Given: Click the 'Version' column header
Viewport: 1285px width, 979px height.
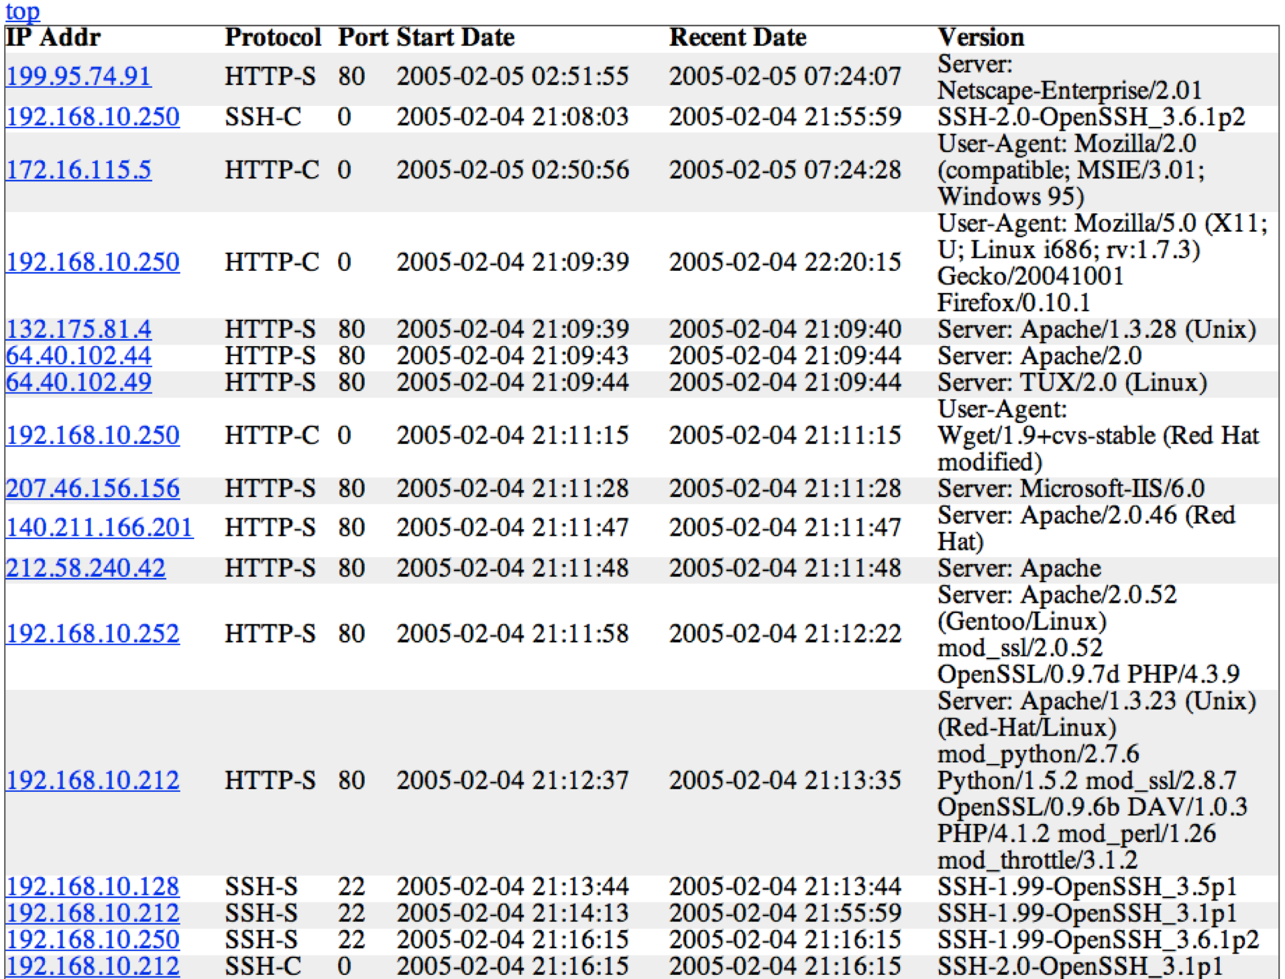Looking at the screenshot, I should (x=981, y=38).
